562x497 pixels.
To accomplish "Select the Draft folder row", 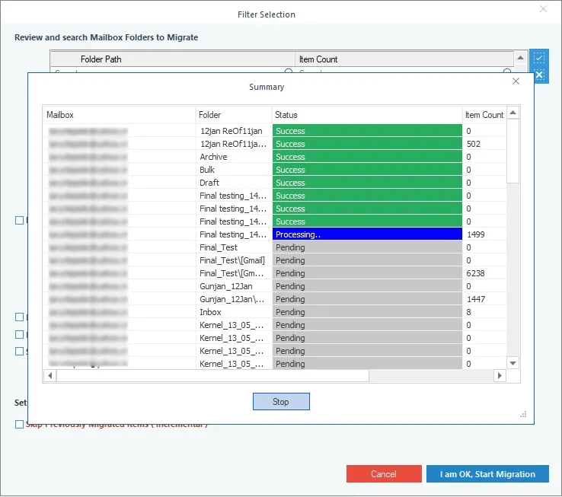I will click(275, 183).
